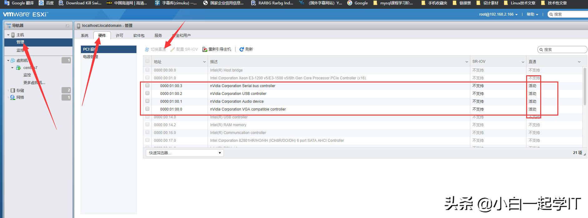Click the storage count badge 2
Screen dimensions: 588x218
click(x=66, y=90)
